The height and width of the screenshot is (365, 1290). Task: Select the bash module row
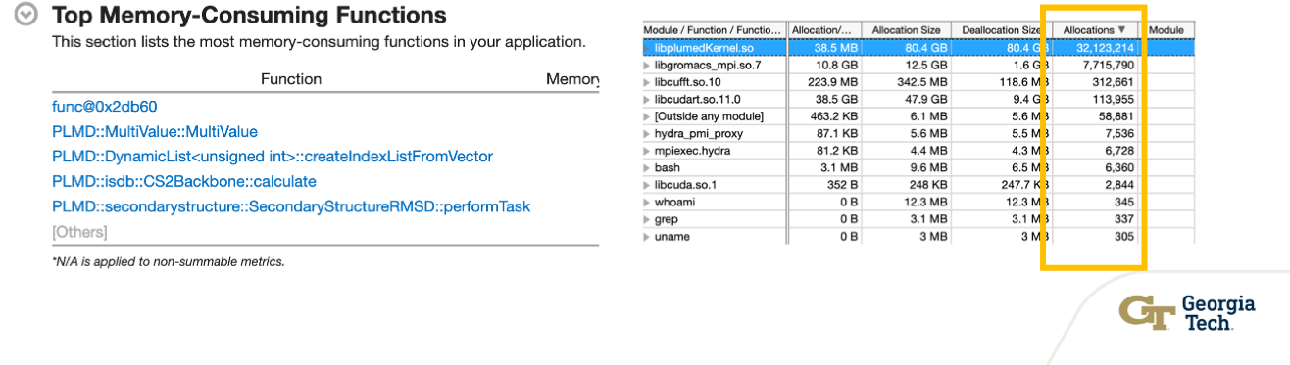[918, 167]
